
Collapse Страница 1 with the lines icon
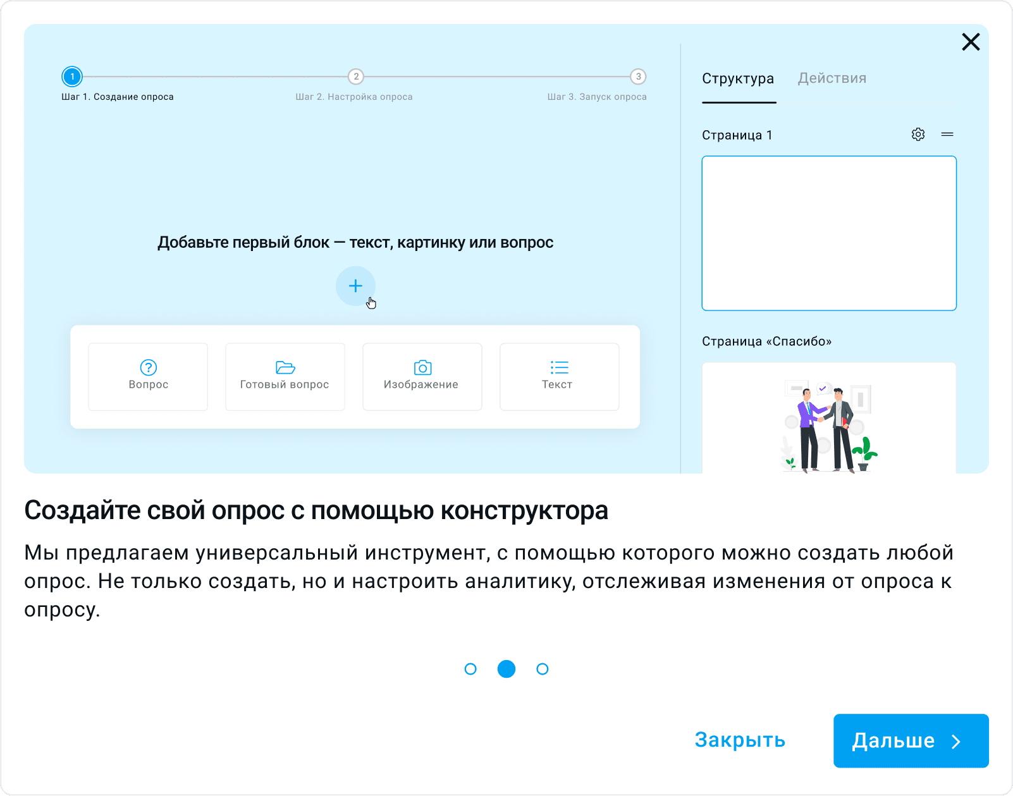[947, 134]
